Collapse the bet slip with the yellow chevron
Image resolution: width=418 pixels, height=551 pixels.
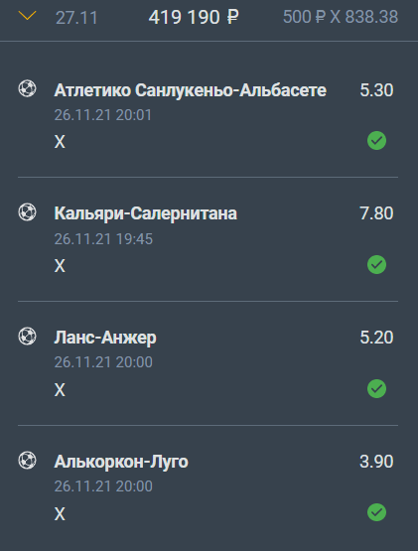tap(27, 16)
